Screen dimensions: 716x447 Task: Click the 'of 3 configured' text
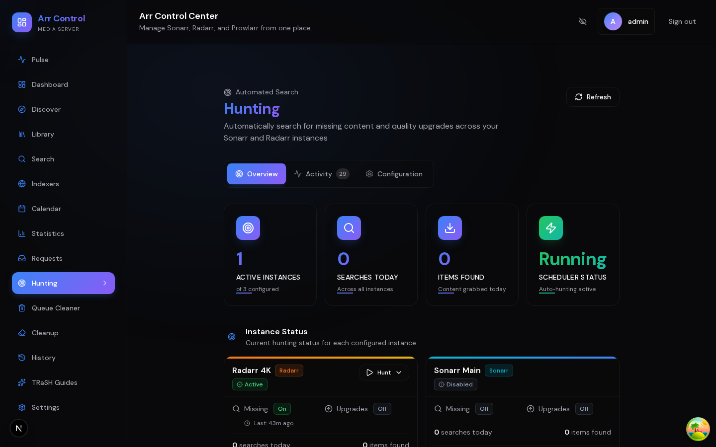[258, 289]
